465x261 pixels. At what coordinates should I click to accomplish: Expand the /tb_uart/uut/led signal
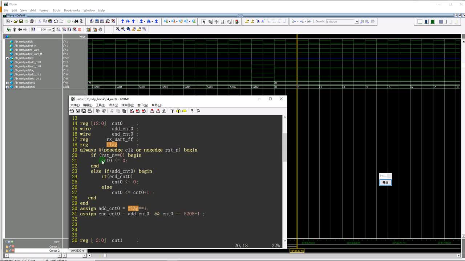[7, 58]
